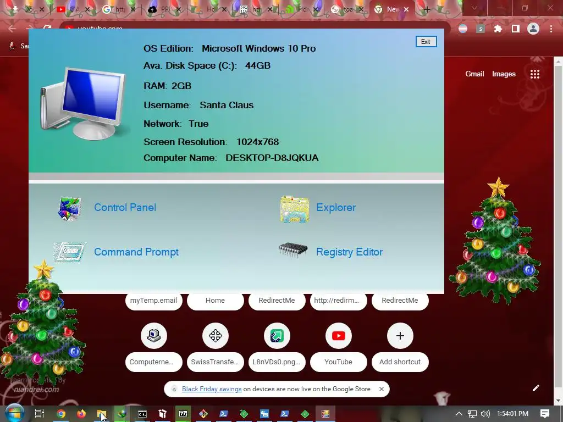Open a new browser tab
Screen dimensions: 563x422
click(427, 10)
